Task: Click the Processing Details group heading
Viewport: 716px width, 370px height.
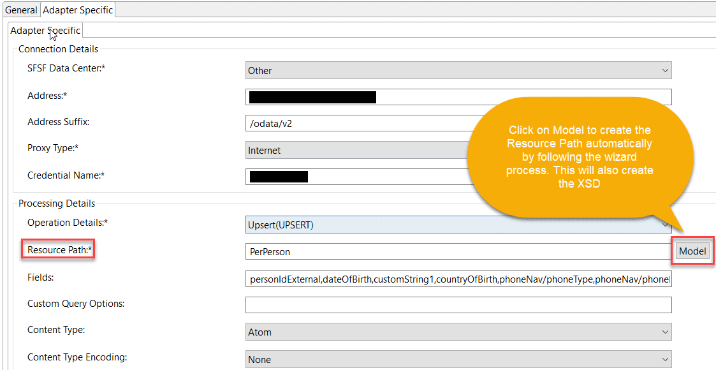Action: click(x=56, y=204)
